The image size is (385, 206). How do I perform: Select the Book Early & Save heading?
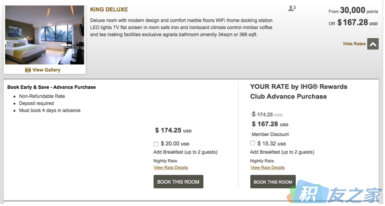[x=51, y=87]
